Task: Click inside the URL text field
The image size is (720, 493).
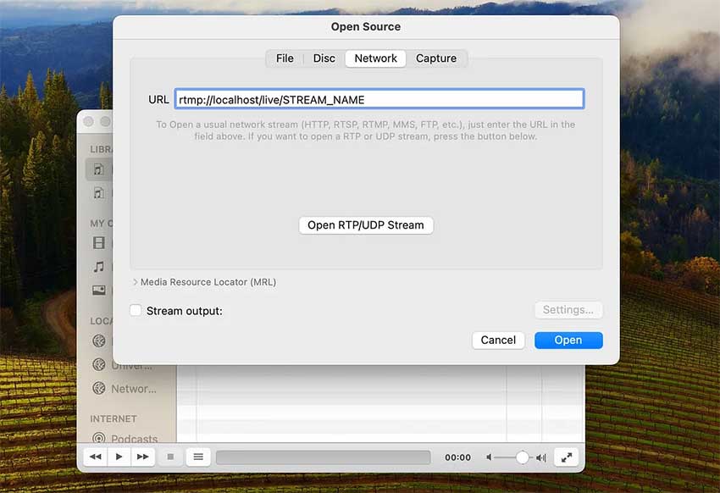Action: [379, 99]
